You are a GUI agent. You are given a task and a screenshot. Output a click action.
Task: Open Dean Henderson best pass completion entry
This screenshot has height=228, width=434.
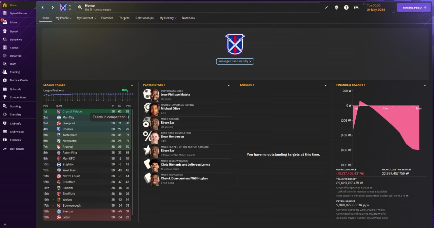pos(186,137)
